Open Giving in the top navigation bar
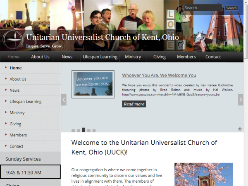 pos(160,57)
